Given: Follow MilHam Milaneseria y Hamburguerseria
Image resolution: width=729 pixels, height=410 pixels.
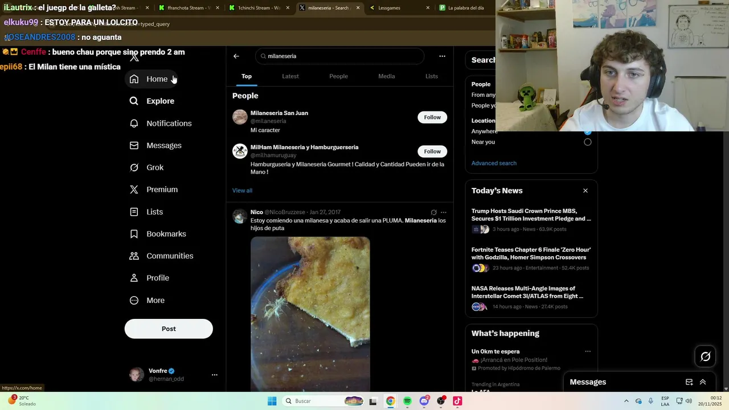Looking at the screenshot, I should pyautogui.click(x=432, y=151).
